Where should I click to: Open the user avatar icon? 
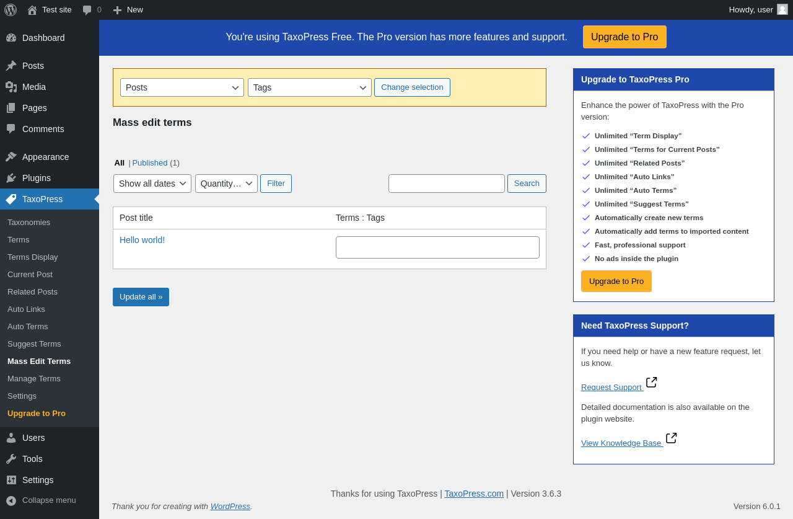(x=782, y=9)
